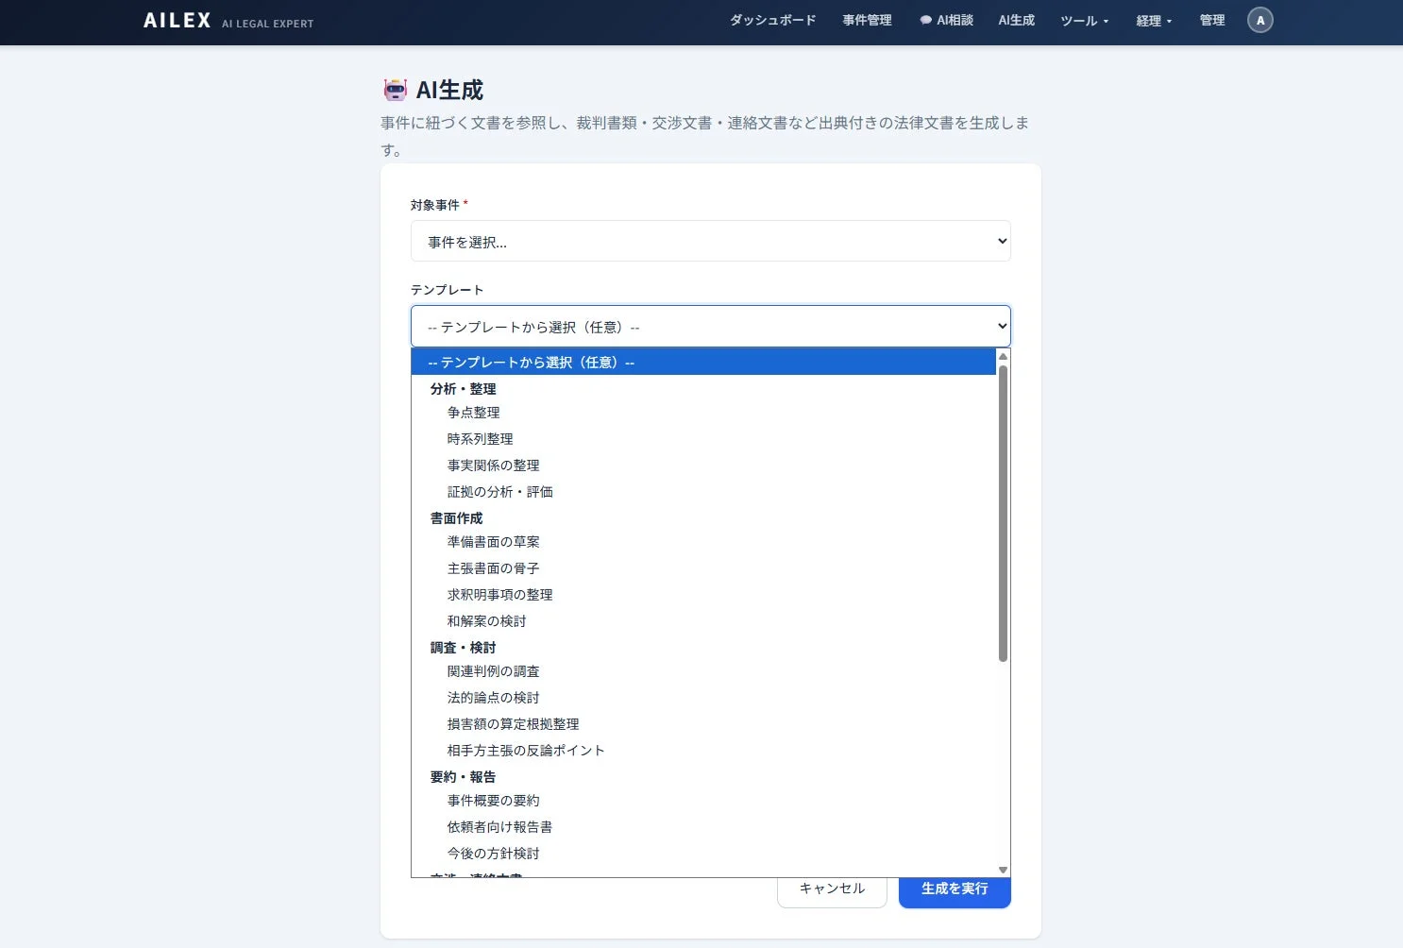Open the 事件管理 page
Viewport: 1403px width, 948px height.
[868, 19]
